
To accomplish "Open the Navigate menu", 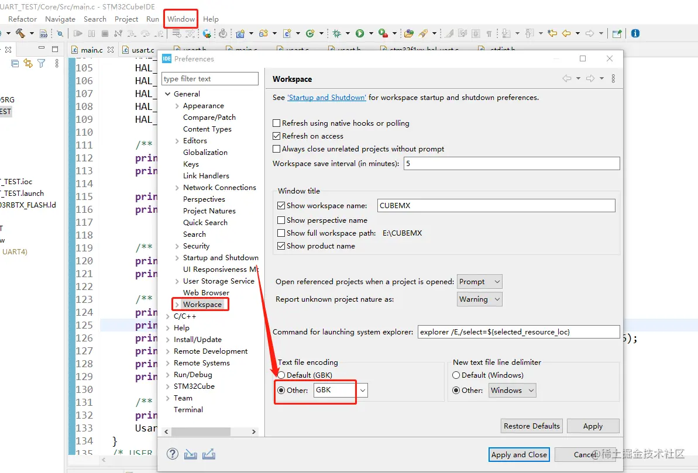I will click(60, 19).
